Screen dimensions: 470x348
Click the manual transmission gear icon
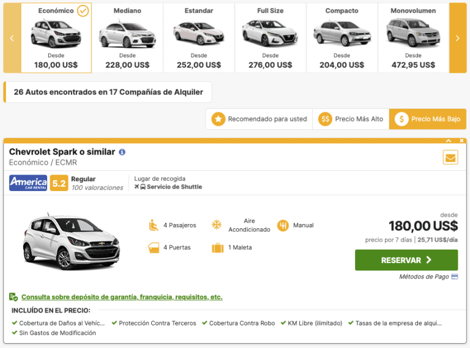pos(283,225)
